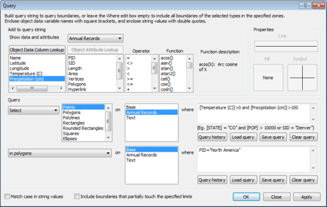Click the Object Data Column Lookup button
The width and height of the screenshot is (327, 207).
37,49
